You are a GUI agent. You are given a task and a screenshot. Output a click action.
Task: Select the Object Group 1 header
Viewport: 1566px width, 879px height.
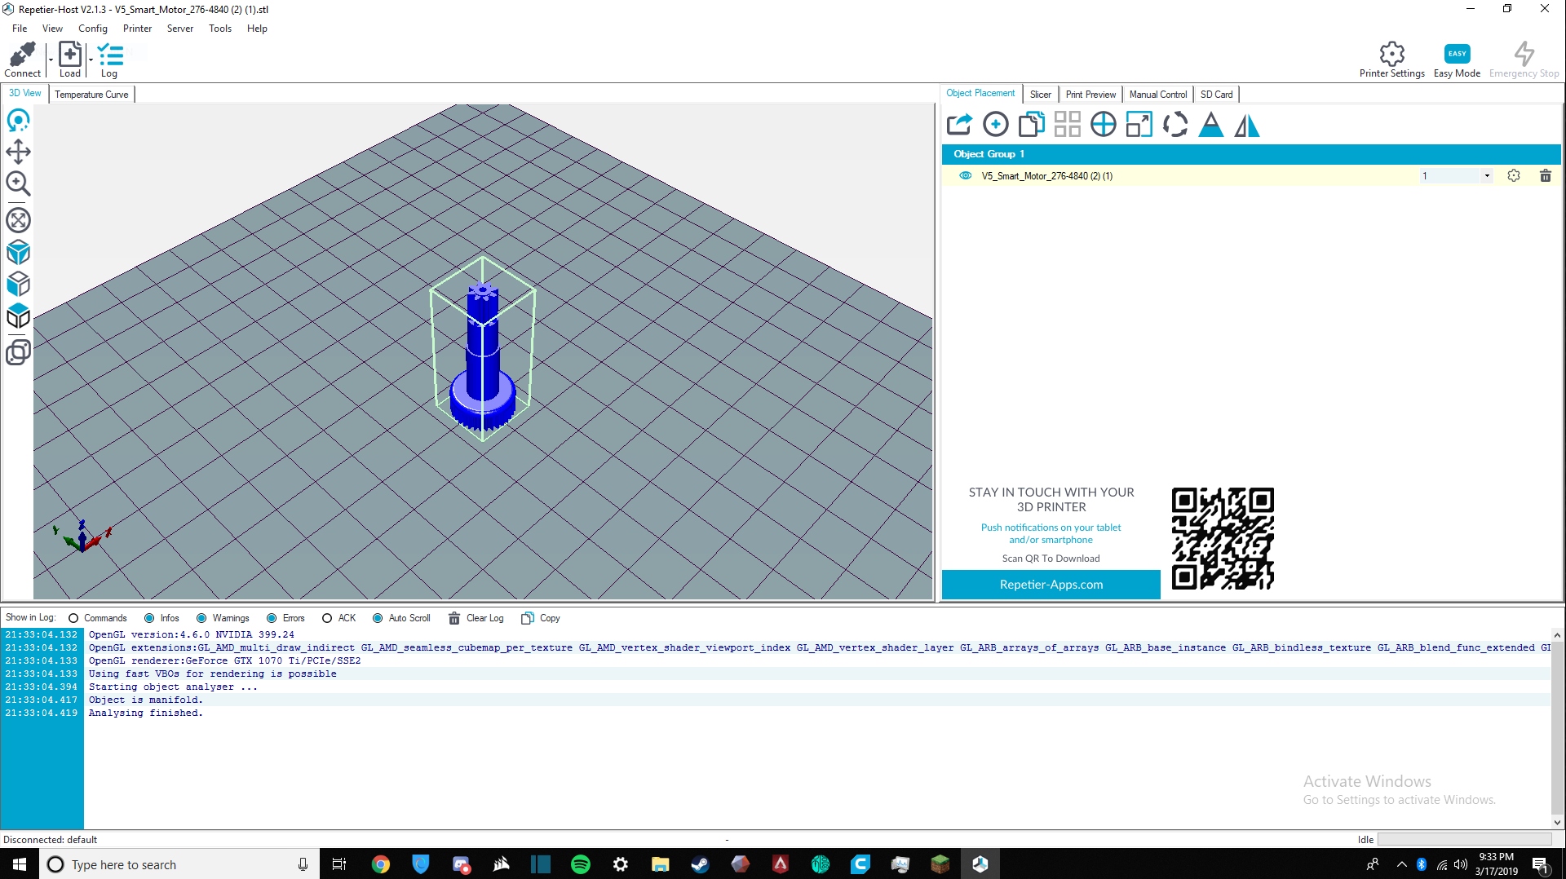(1251, 154)
